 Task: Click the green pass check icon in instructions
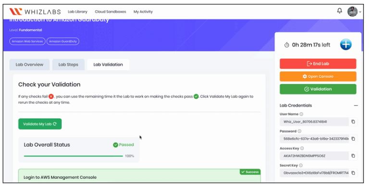[x=196, y=97]
